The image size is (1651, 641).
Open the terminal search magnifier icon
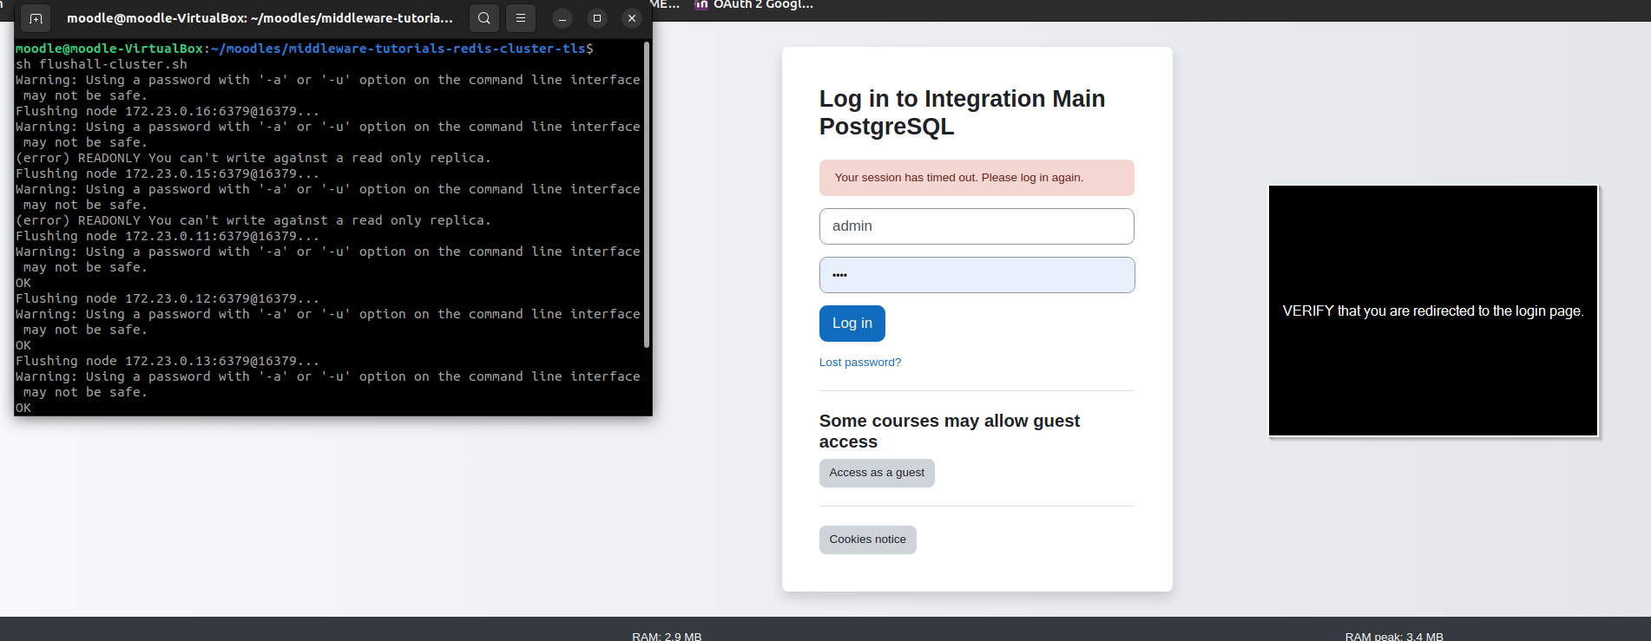pos(484,18)
